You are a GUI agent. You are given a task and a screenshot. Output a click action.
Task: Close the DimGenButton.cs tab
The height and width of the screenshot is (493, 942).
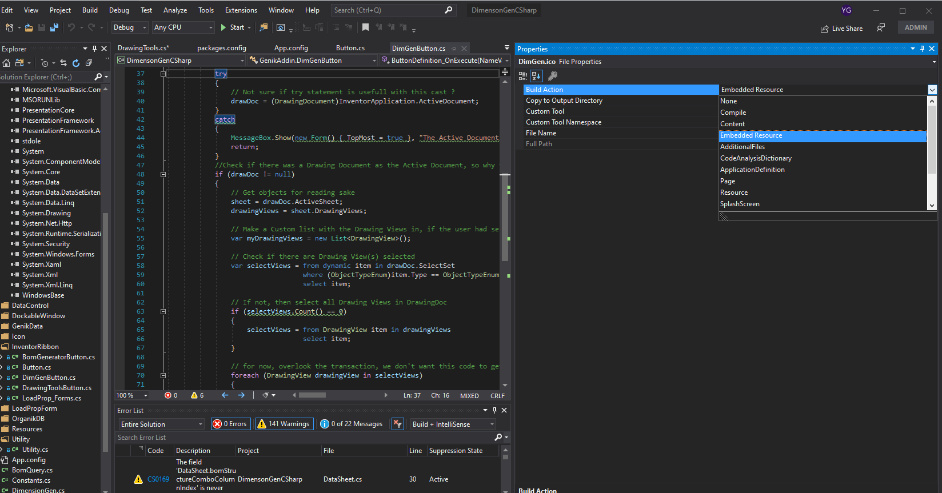(x=464, y=49)
